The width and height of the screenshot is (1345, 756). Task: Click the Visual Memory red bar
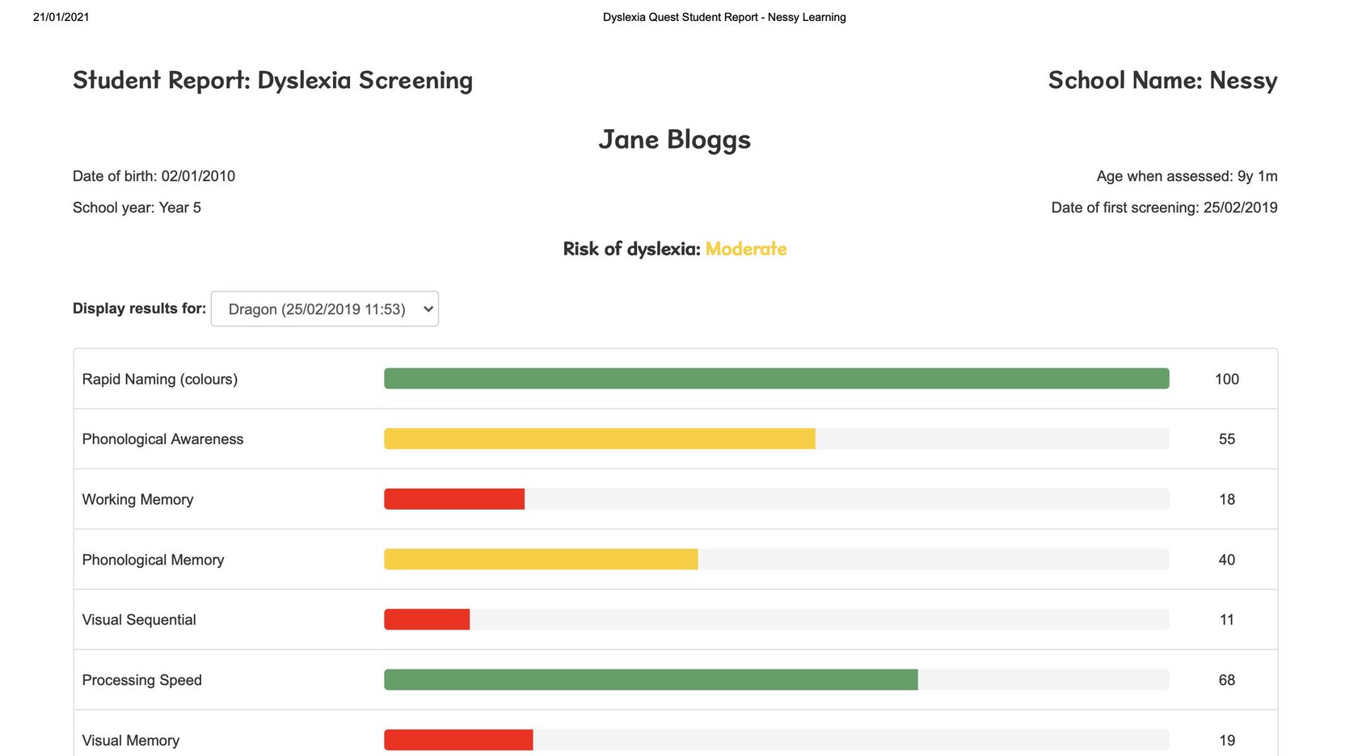(458, 740)
